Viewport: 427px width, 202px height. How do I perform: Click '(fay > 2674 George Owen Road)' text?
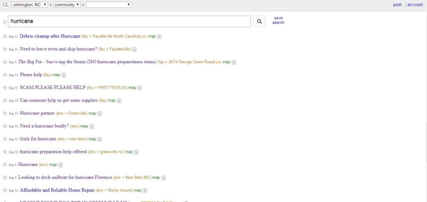(186, 62)
